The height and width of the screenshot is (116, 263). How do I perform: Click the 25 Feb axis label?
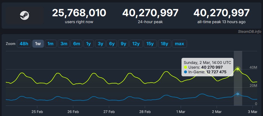pyautogui.click(x=37, y=112)
